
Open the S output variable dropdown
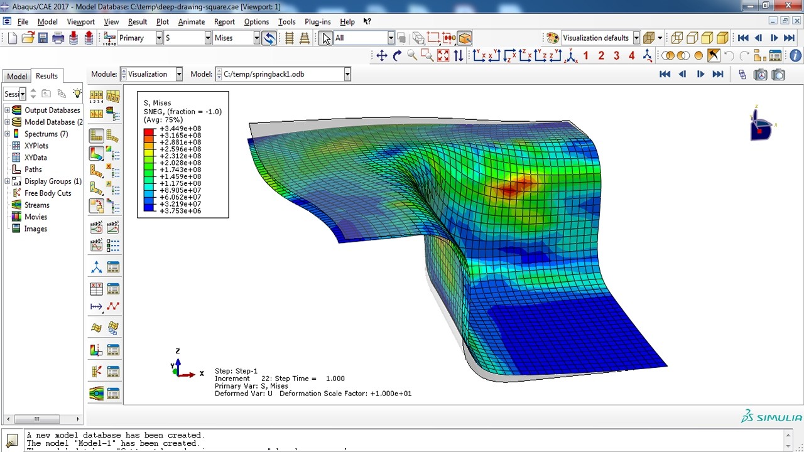[208, 38]
